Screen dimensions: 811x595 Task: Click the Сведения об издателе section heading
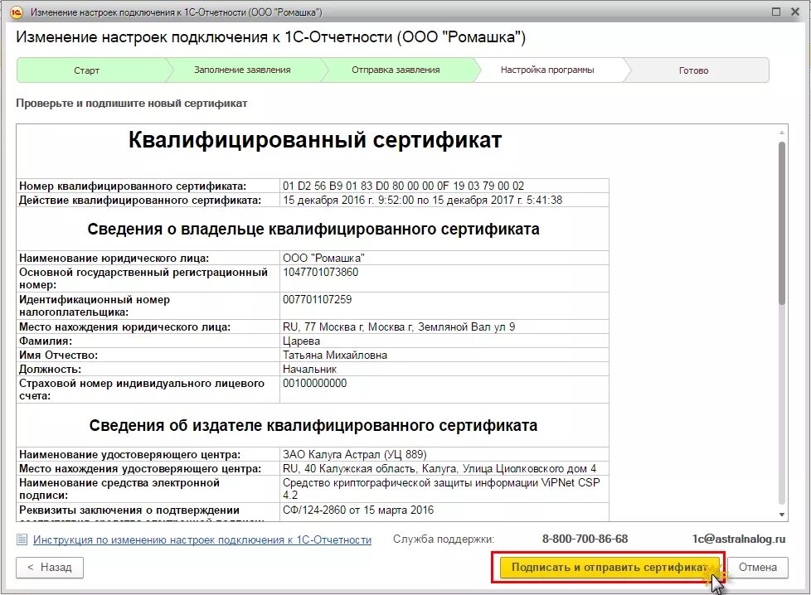point(313,425)
